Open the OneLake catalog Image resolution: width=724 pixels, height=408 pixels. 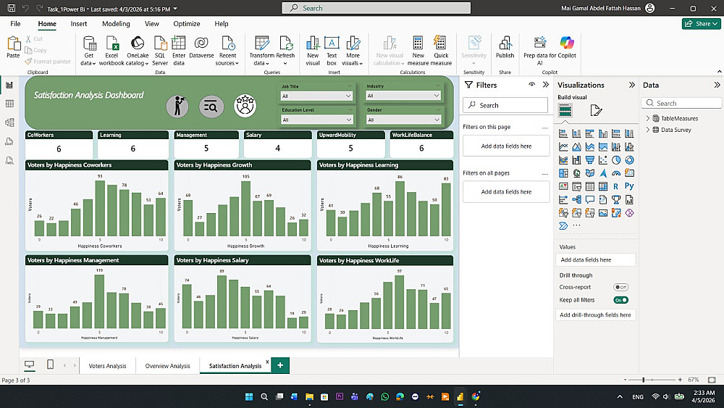click(x=138, y=51)
